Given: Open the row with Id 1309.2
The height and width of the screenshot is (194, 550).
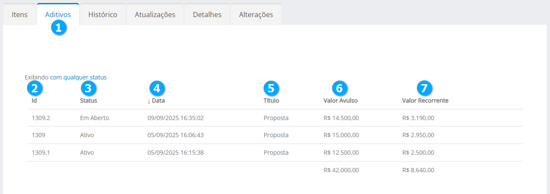Looking at the screenshot, I should pyautogui.click(x=41, y=118).
